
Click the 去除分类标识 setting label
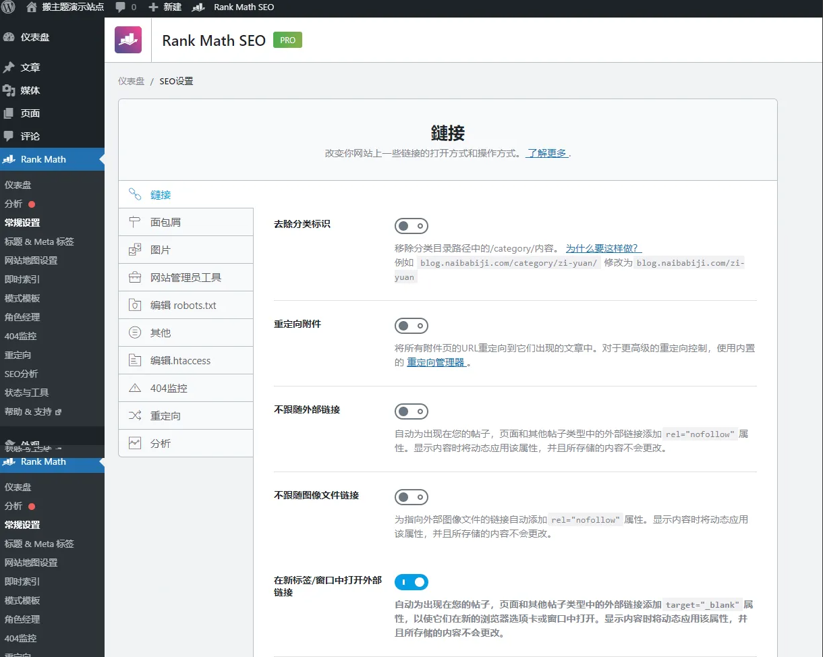click(302, 224)
